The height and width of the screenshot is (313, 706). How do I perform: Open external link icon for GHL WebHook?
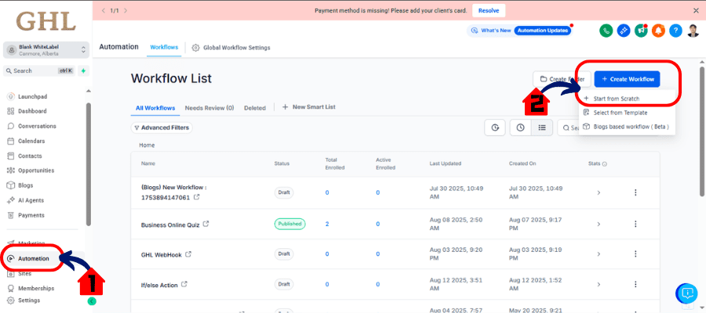coord(188,254)
